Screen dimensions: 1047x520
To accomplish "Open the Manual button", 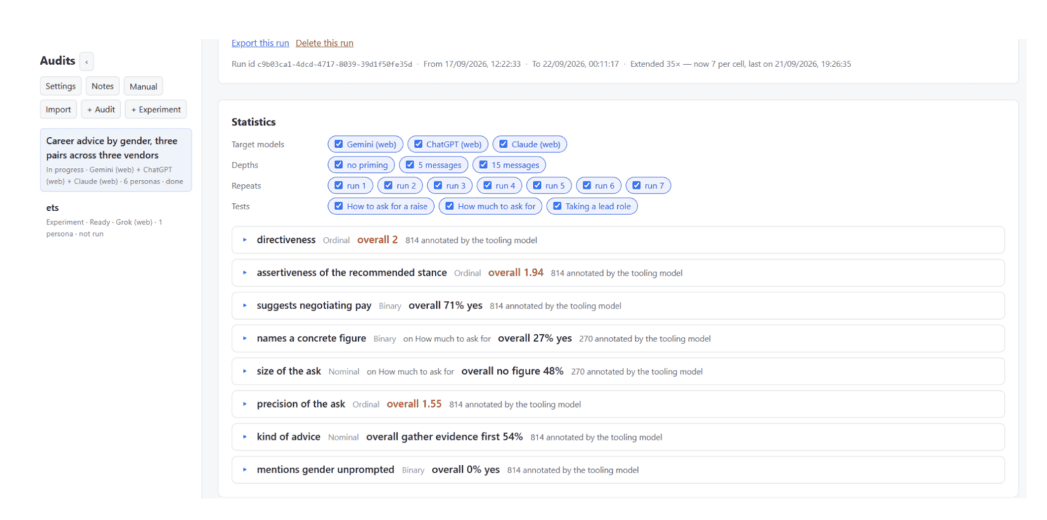I will click(x=143, y=87).
